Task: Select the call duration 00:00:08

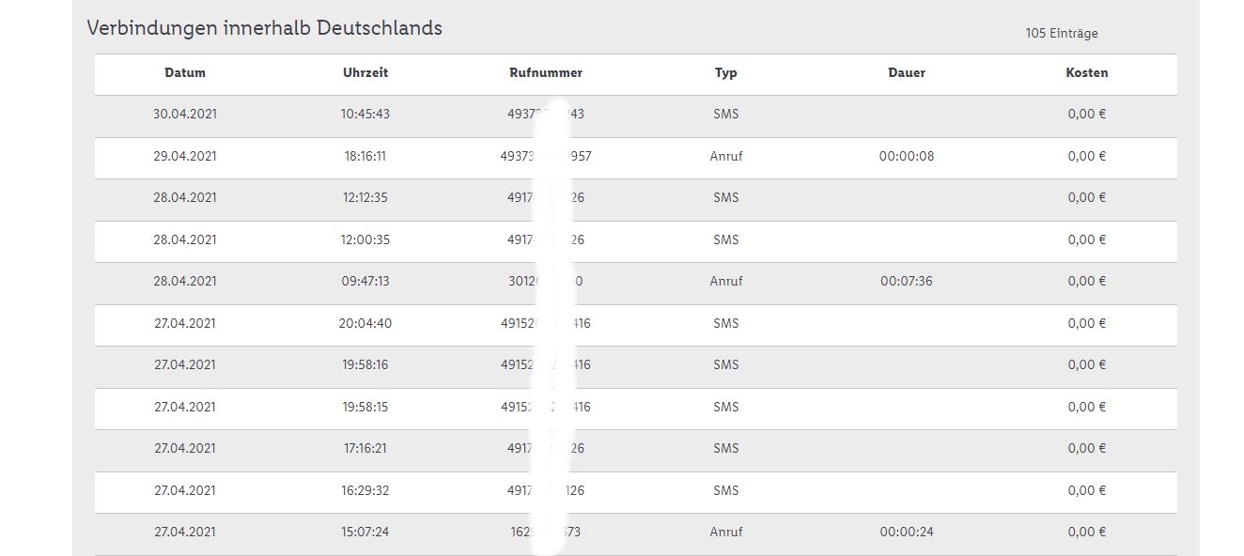Action: tap(907, 157)
